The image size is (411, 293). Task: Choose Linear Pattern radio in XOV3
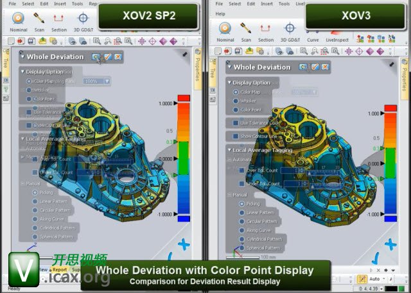click(241, 213)
